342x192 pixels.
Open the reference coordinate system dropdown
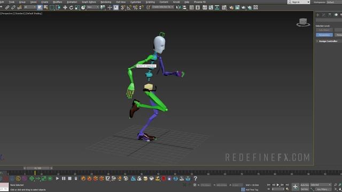coord(92,7)
